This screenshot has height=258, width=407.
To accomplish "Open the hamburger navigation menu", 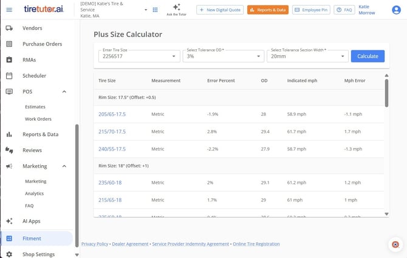I will [9, 10].
